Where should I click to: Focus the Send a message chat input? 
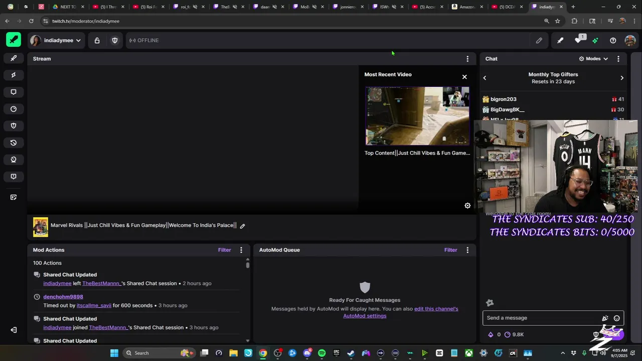pos(543,318)
